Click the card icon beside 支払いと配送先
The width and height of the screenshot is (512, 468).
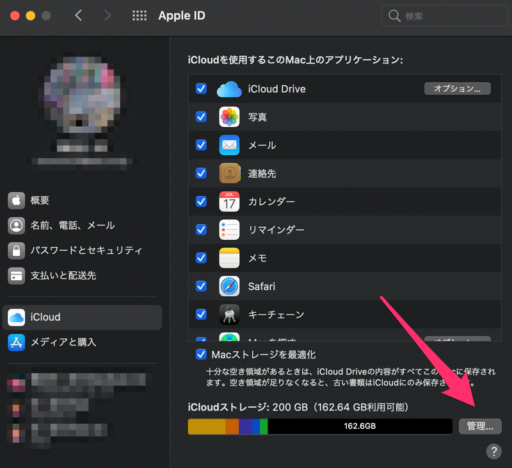pos(17,276)
